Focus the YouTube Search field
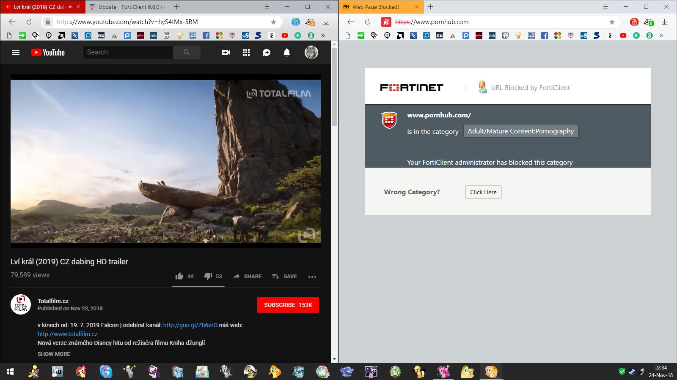Viewport: 677px width, 380px height. [x=128, y=52]
